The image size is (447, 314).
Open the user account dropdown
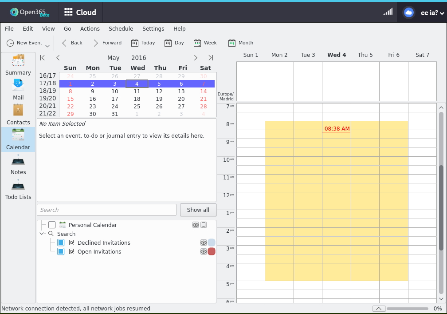point(432,13)
